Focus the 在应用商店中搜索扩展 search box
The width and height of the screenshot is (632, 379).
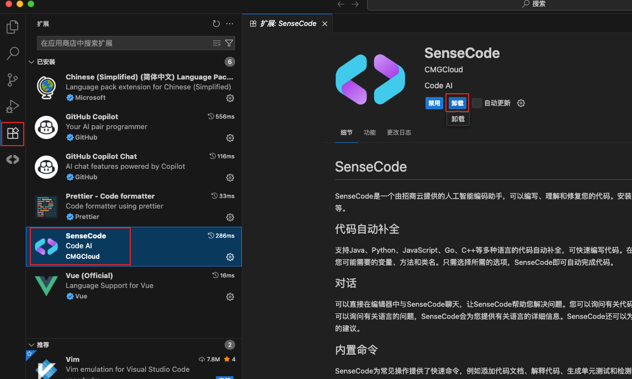(136, 43)
